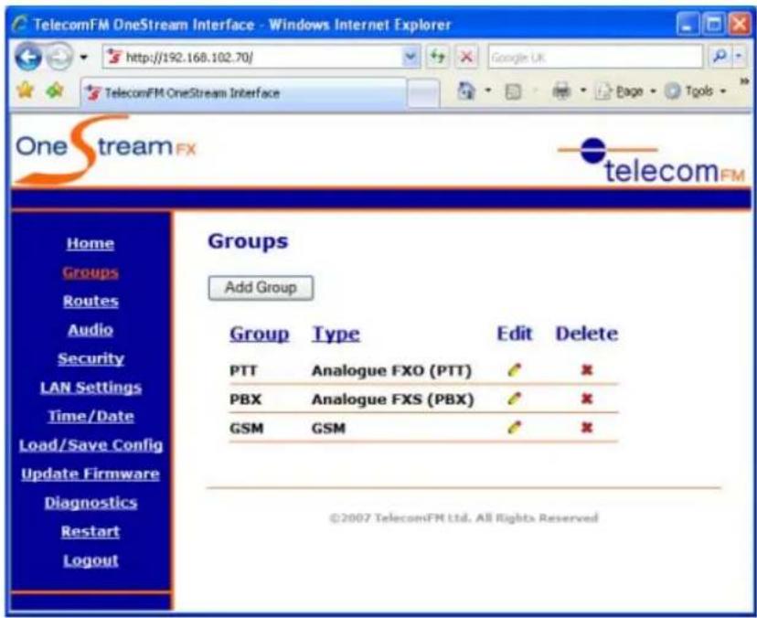Screen dimensions: 757x618
Task: Click Add to Favorites star-plus icon
Action: click(55, 91)
